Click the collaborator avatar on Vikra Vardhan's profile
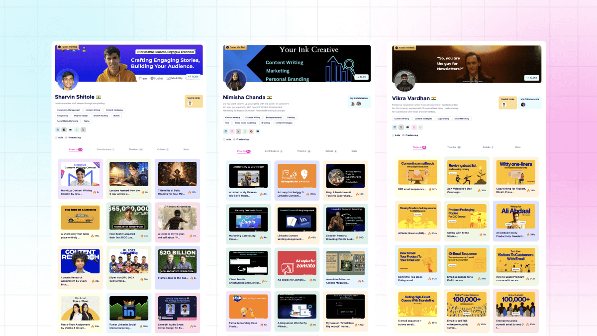The width and height of the screenshot is (597, 336). 523,105
